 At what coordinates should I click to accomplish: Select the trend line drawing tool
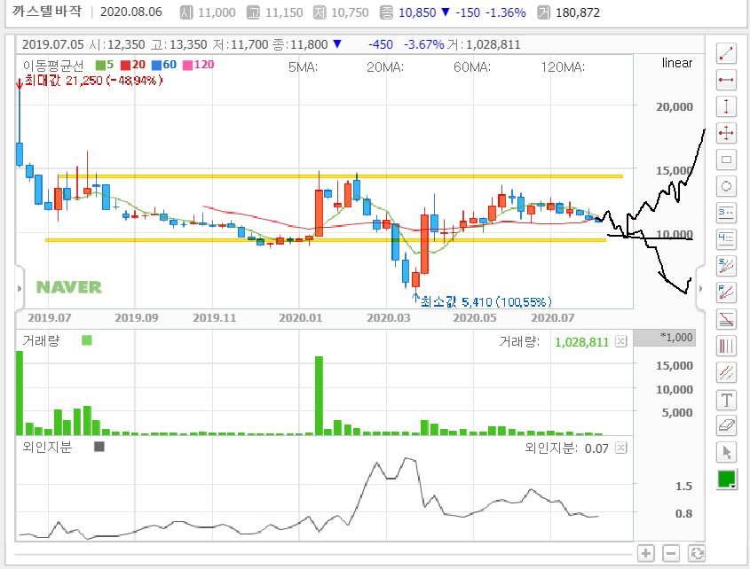click(726, 53)
